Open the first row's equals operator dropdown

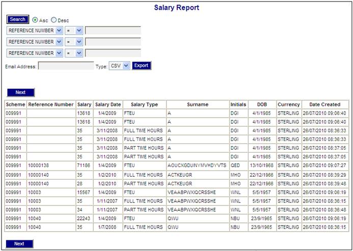pyautogui.click(x=74, y=31)
